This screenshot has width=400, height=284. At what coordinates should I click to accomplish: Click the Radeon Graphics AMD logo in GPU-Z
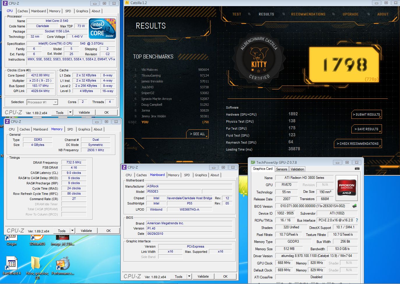tap(347, 188)
